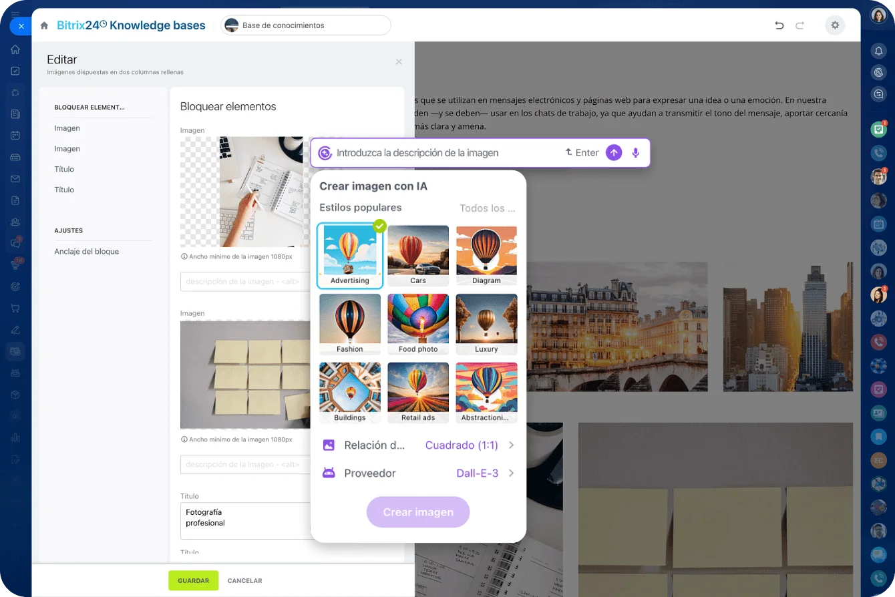This screenshot has width=895, height=597.
Task: Open notifications bell in right sidebar
Action: point(878,51)
